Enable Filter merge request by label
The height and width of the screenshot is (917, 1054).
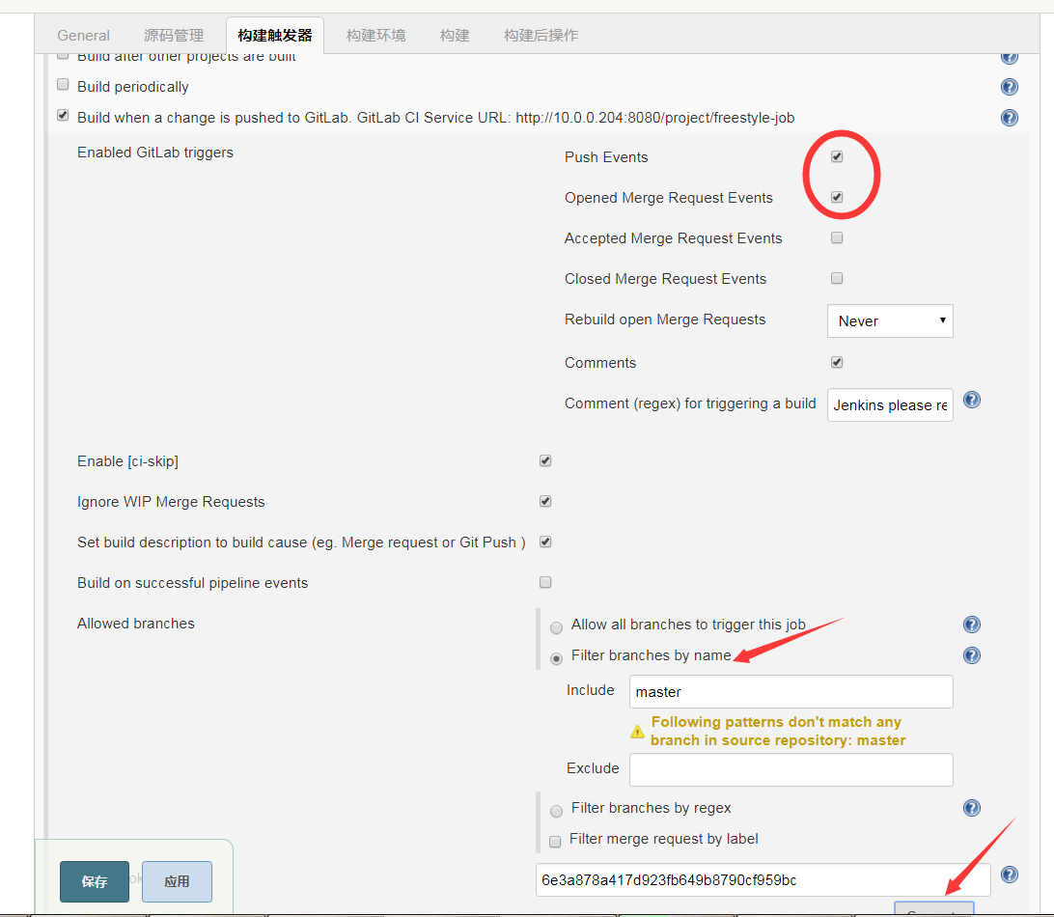pyautogui.click(x=555, y=842)
